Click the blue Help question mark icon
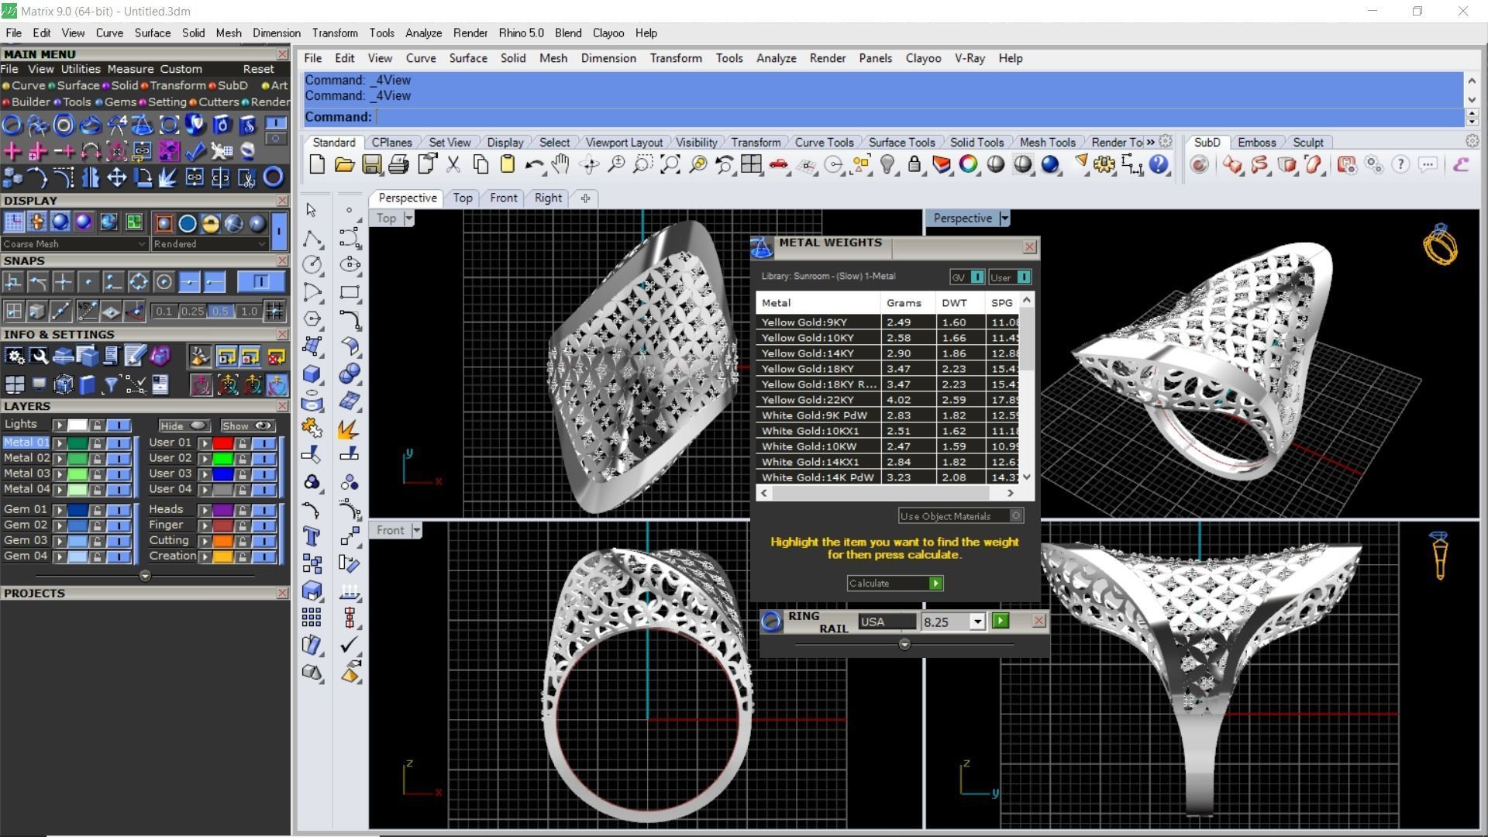The height and width of the screenshot is (837, 1488). coord(1159,164)
